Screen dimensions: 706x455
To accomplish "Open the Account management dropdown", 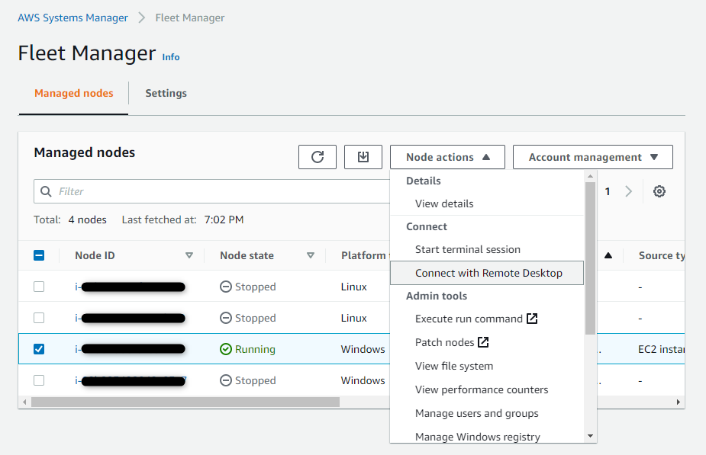I will (x=593, y=157).
